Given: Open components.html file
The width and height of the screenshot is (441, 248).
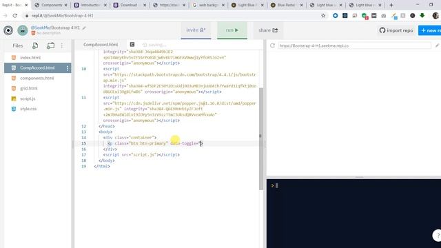Looking at the screenshot, I should 37,78.
